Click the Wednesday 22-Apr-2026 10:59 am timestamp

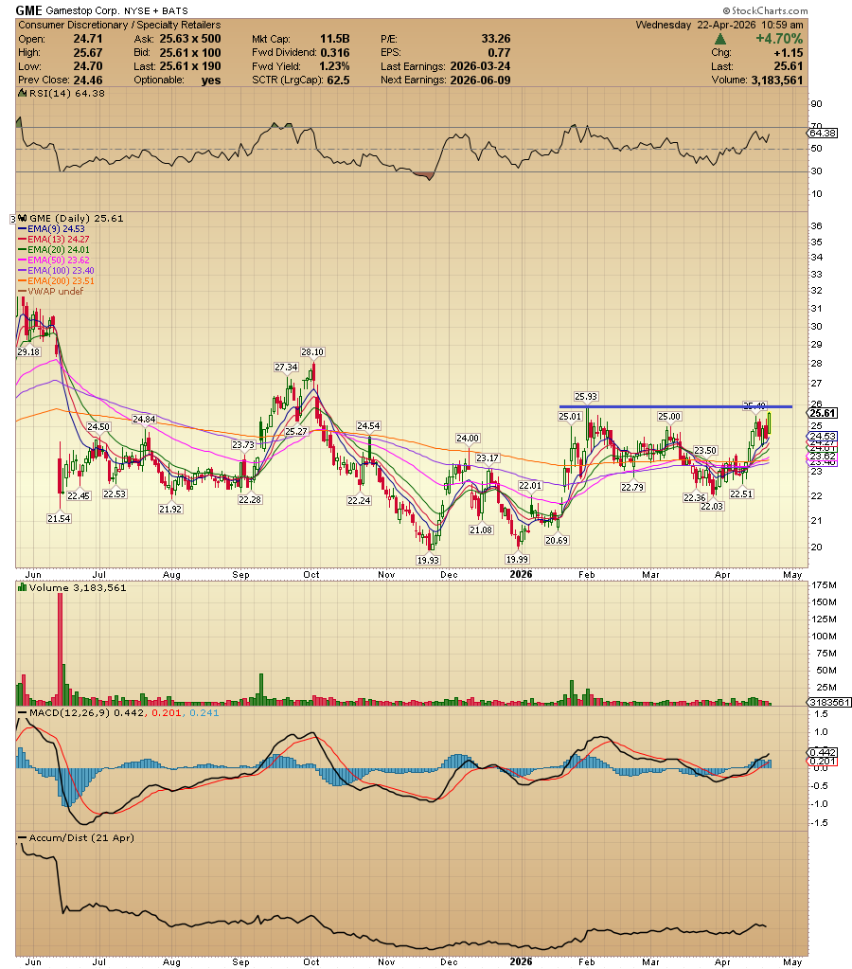point(719,25)
